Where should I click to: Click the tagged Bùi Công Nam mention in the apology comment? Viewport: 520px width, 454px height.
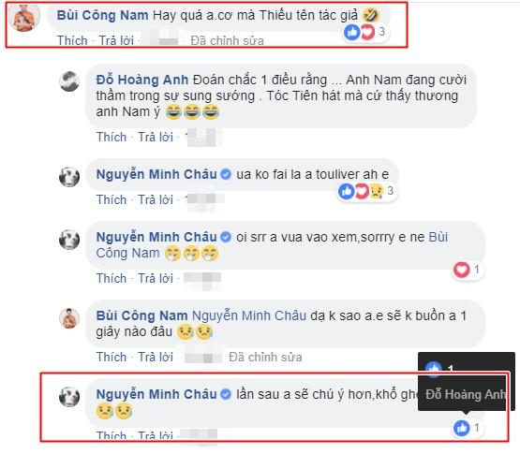click(272, 245)
